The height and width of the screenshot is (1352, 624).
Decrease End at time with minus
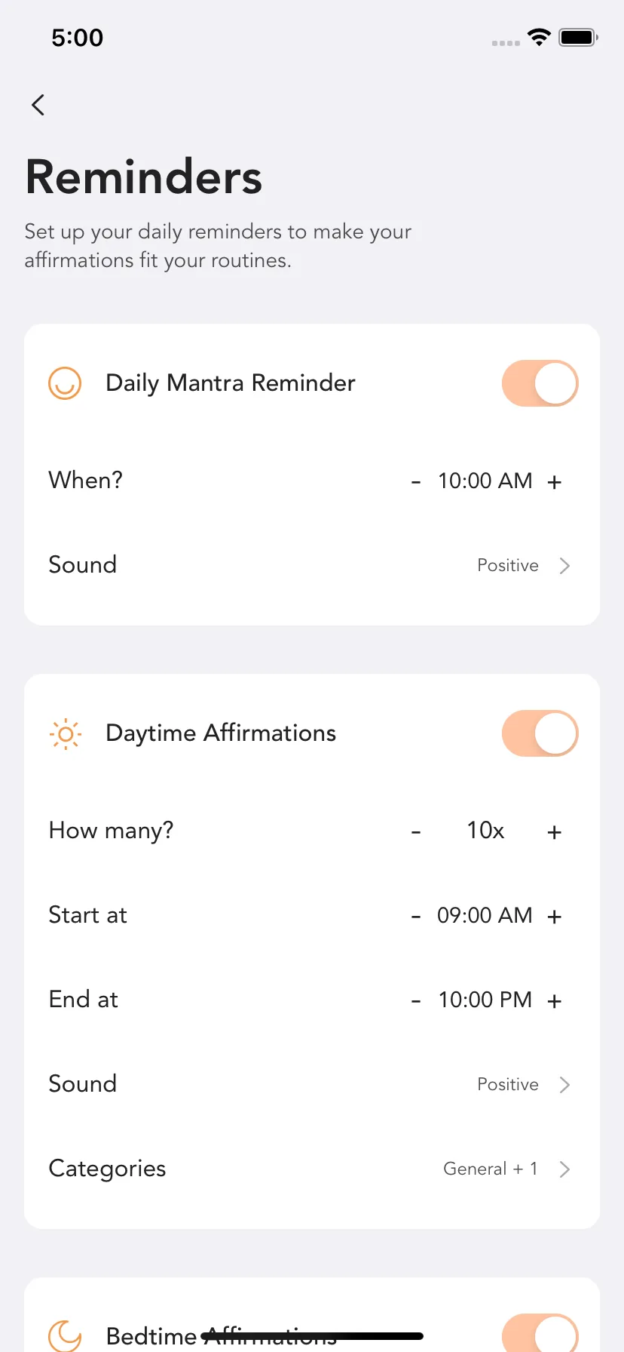pos(415,1000)
